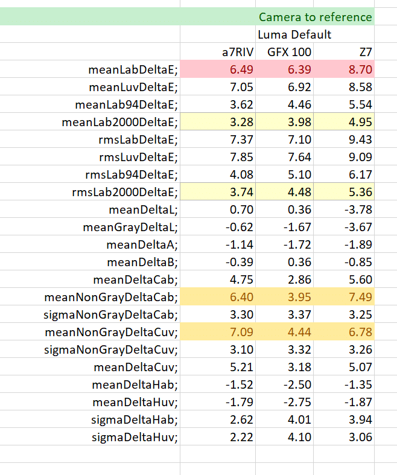The image size is (397, 475).
Task: Select the -0.85 cell
Action: (344, 262)
